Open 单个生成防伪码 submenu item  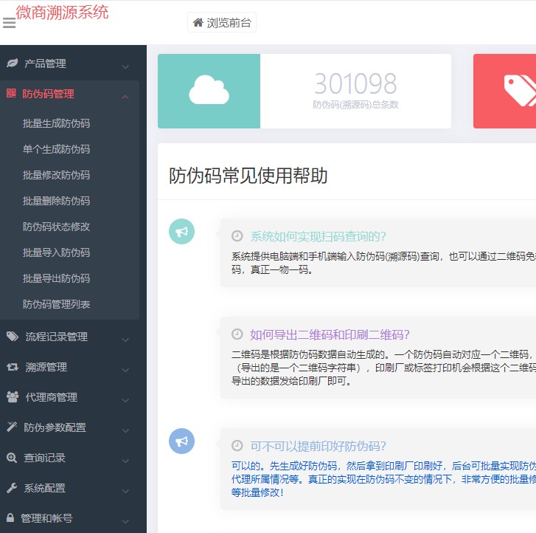[57, 149]
